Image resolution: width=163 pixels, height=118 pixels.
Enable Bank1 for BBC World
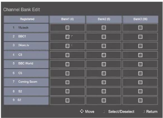(68, 64)
